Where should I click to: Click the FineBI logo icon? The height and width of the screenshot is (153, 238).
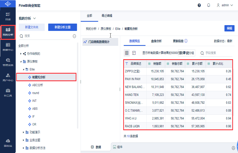pos(8,3)
